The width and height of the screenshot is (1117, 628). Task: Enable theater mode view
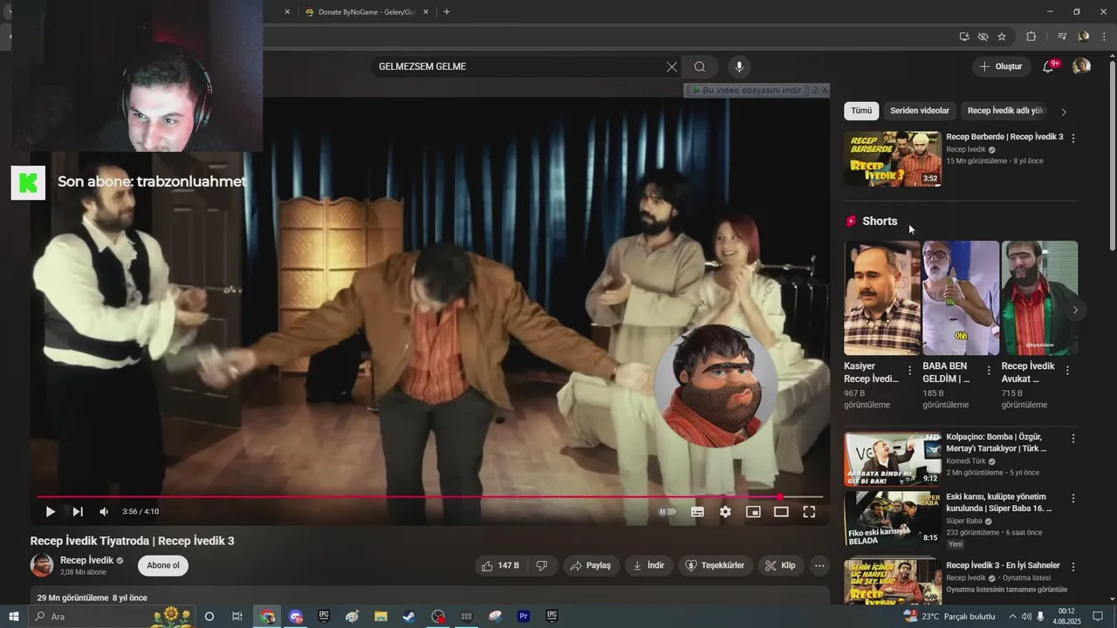pos(781,512)
